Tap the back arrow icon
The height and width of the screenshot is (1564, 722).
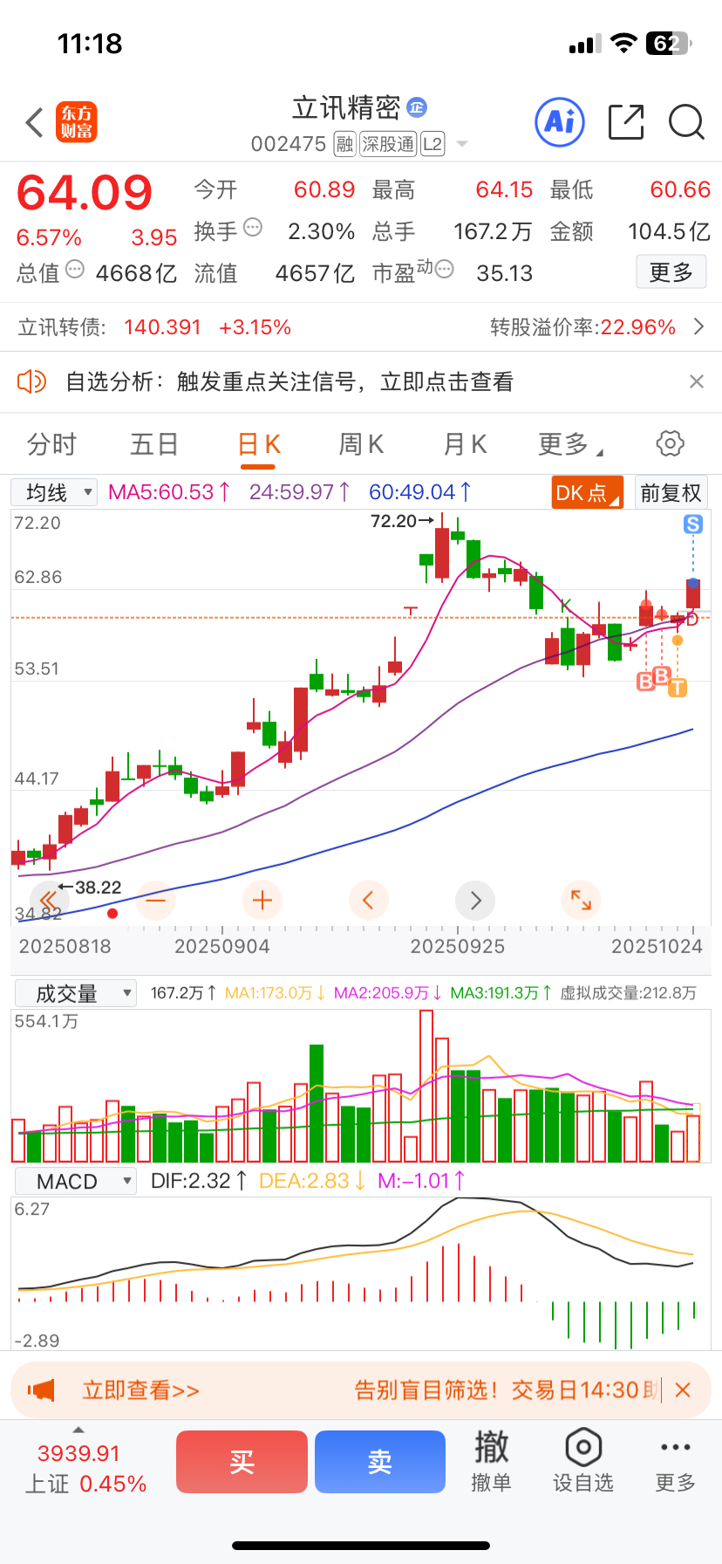pyautogui.click(x=34, y=122)
